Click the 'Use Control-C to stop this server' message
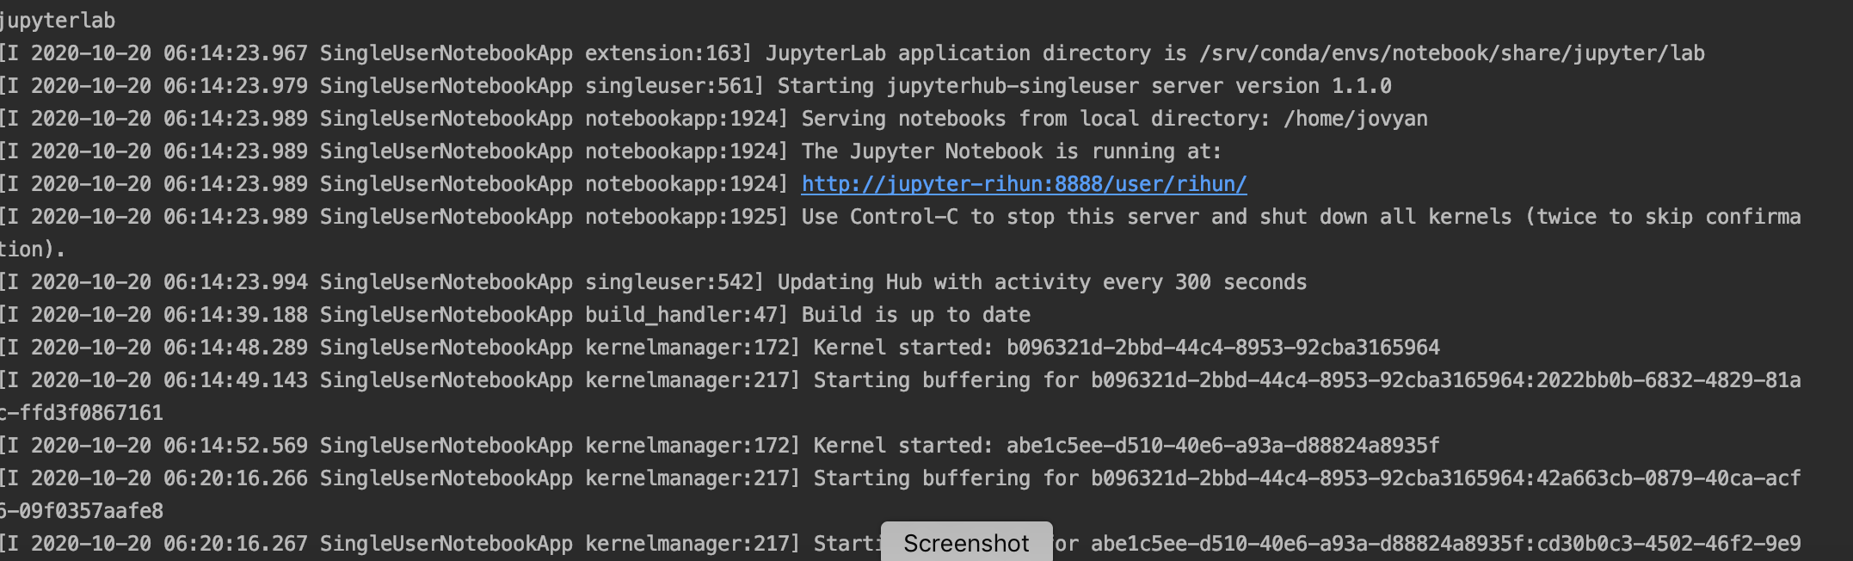This screenshot has height=561, width=1853. 1000,217
